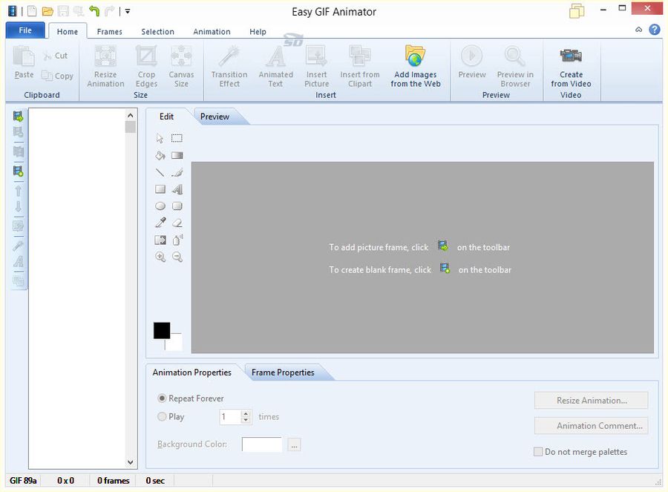668x492 pixels.
Task: Click the frame list scroll down arrow
Action: [x=131, y=462]
